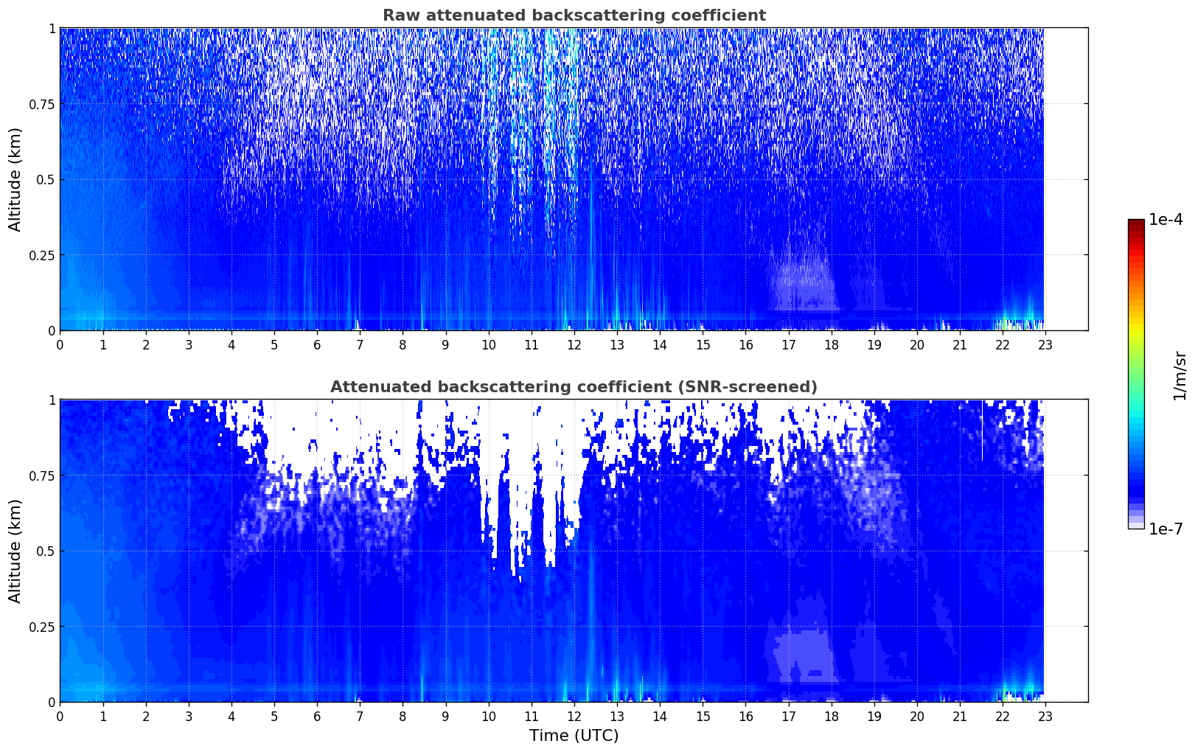
Task: Click hour tick '6' under the raw plot
Action: click(317, 344)
